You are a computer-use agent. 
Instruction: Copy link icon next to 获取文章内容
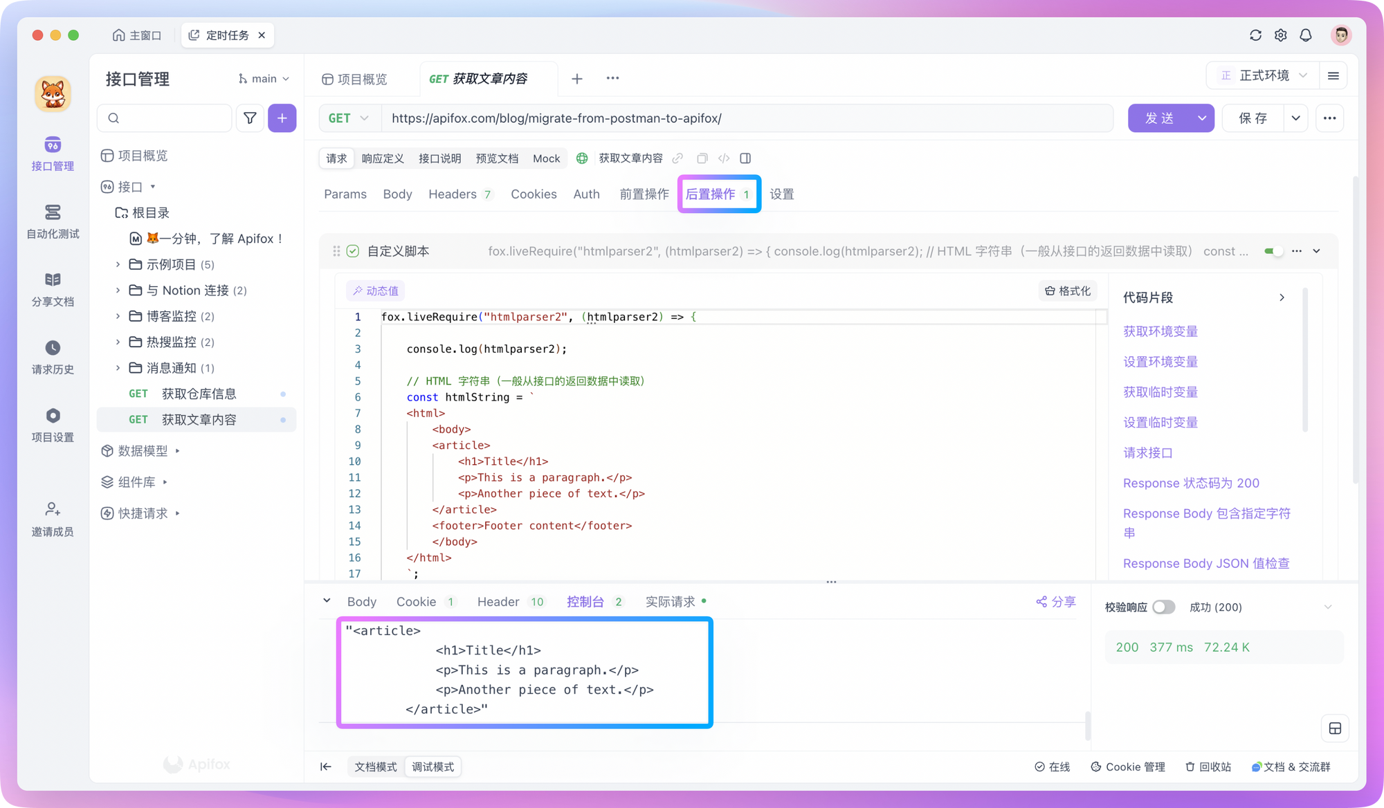tap(677, 158)
